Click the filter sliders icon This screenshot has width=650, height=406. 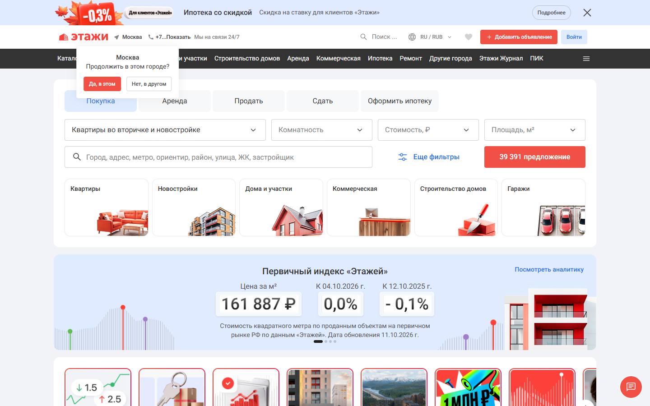click(402, 157)
